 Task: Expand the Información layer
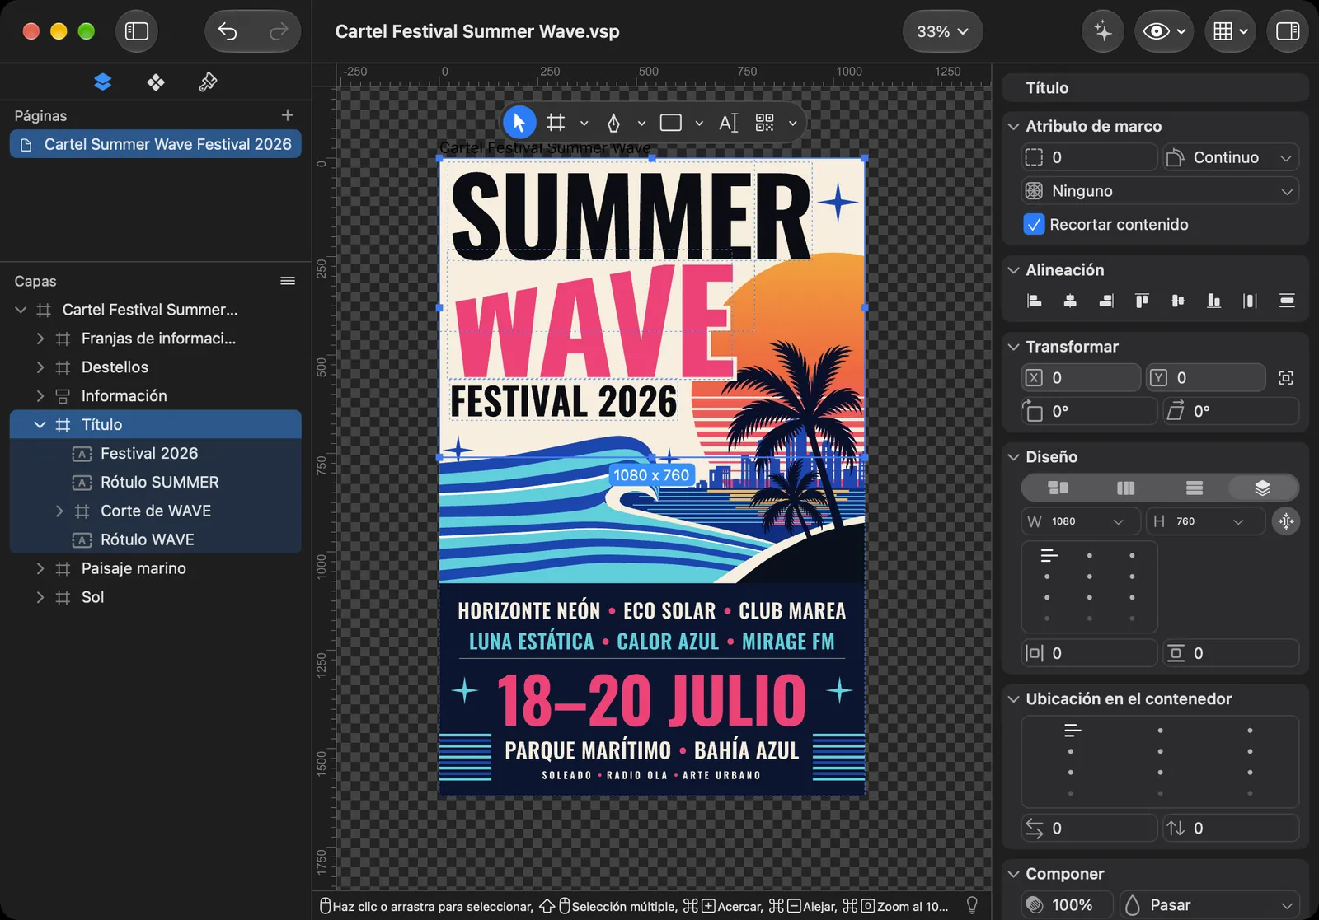tap(40, 396)
